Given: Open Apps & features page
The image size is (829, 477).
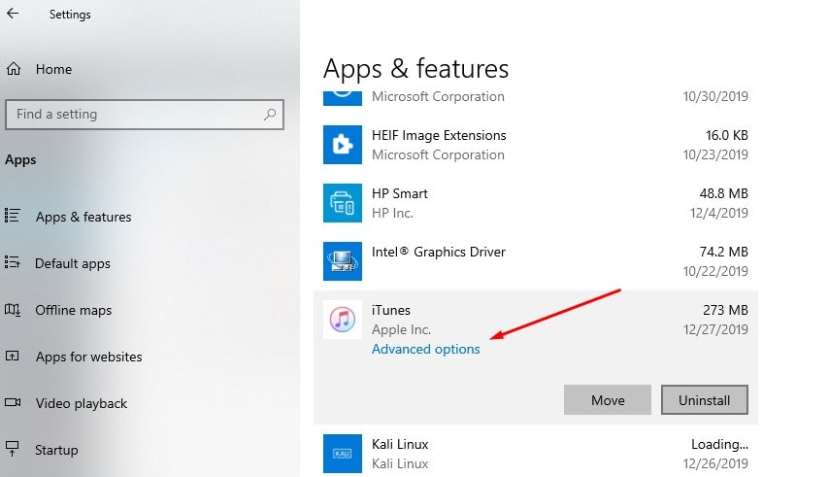Looking at the screenshot, I should click(83, 217).
